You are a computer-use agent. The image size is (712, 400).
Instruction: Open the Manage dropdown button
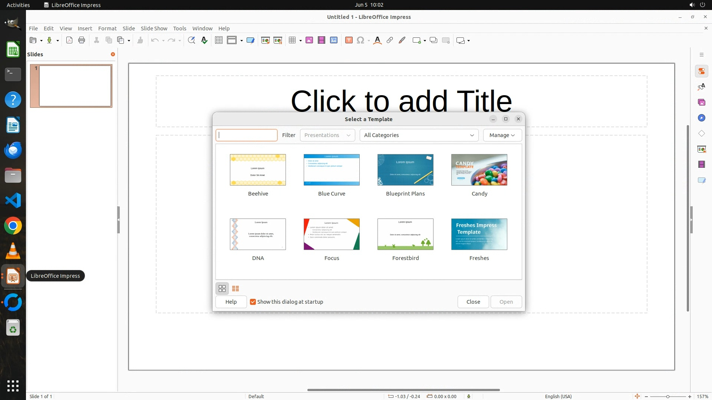tap(502, 135)
